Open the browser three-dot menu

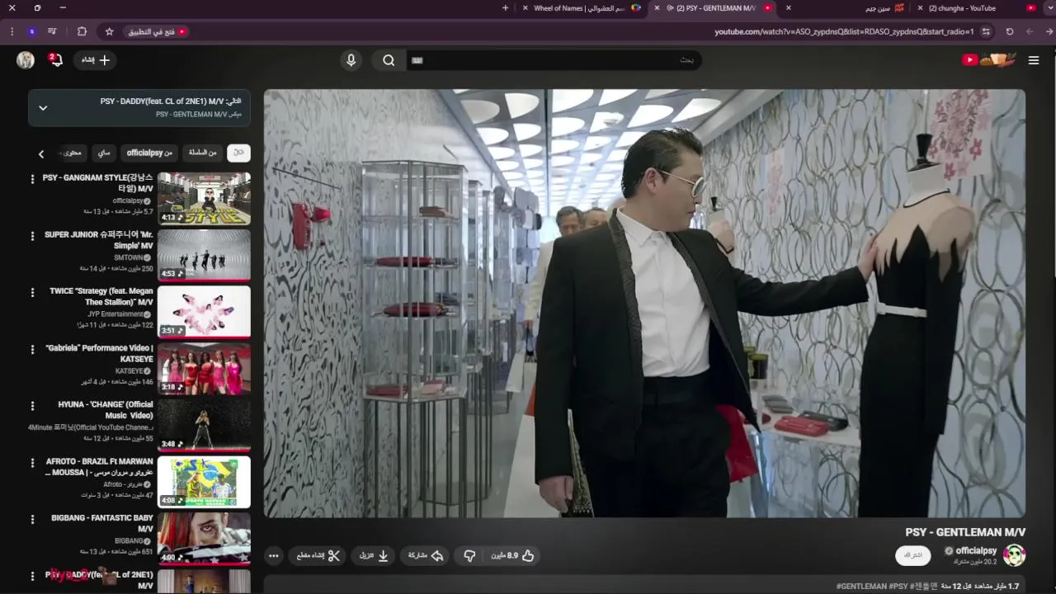click(11, 31)
